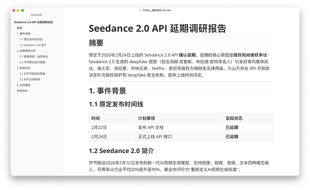Image resolution: width=310 pixels, height=190 pixels.
Task: Click the table header cell '时间'
Action: [x=112, y=118]
